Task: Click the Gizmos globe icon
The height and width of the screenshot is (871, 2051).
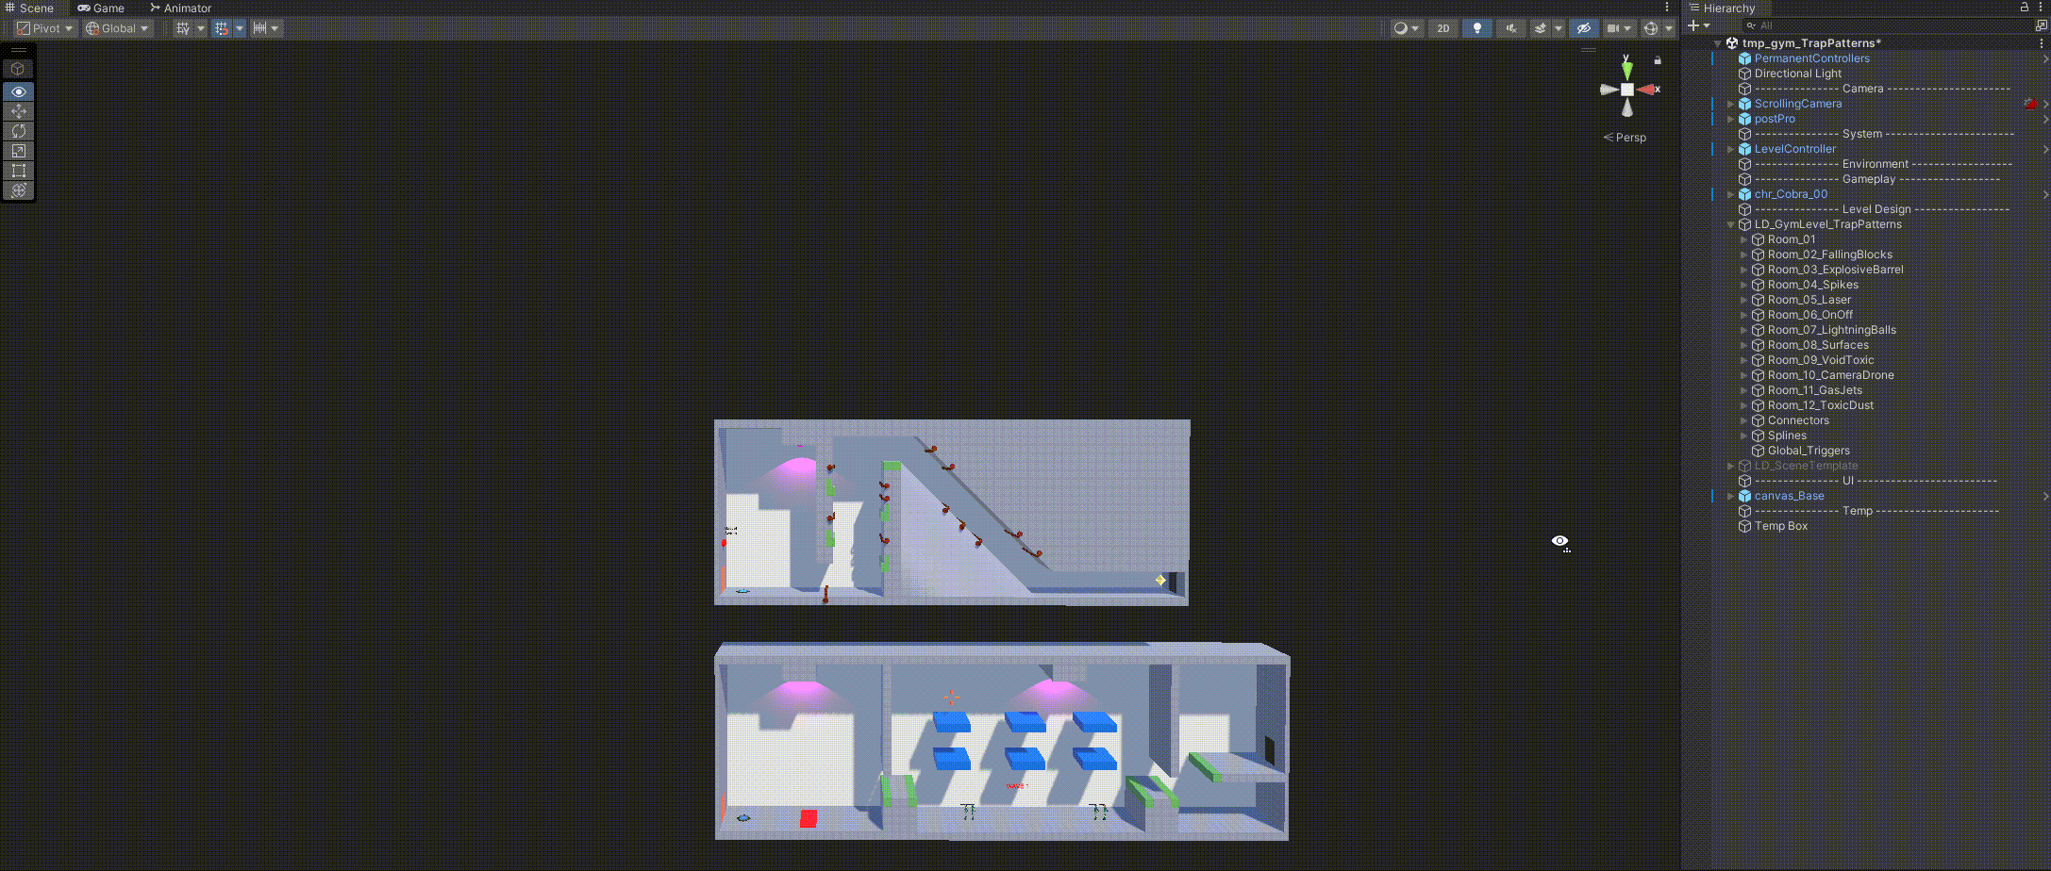Action: (1651, 28)
